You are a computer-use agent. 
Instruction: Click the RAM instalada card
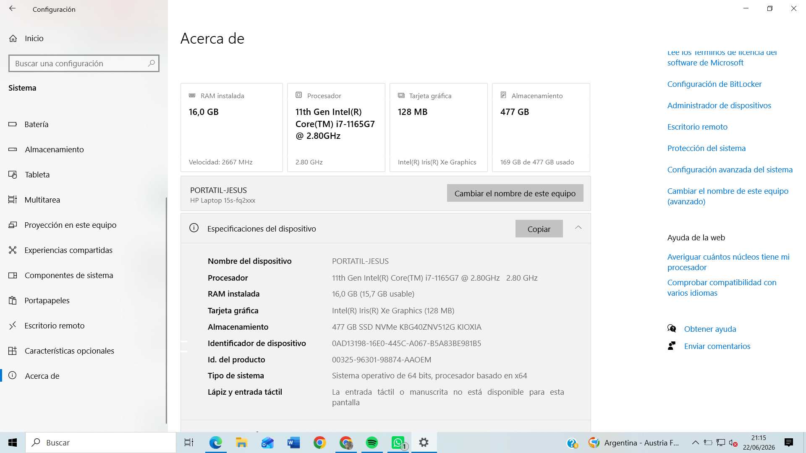232,128
